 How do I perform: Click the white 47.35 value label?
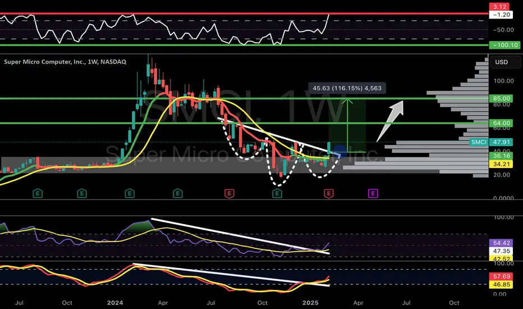pos(501,251)
